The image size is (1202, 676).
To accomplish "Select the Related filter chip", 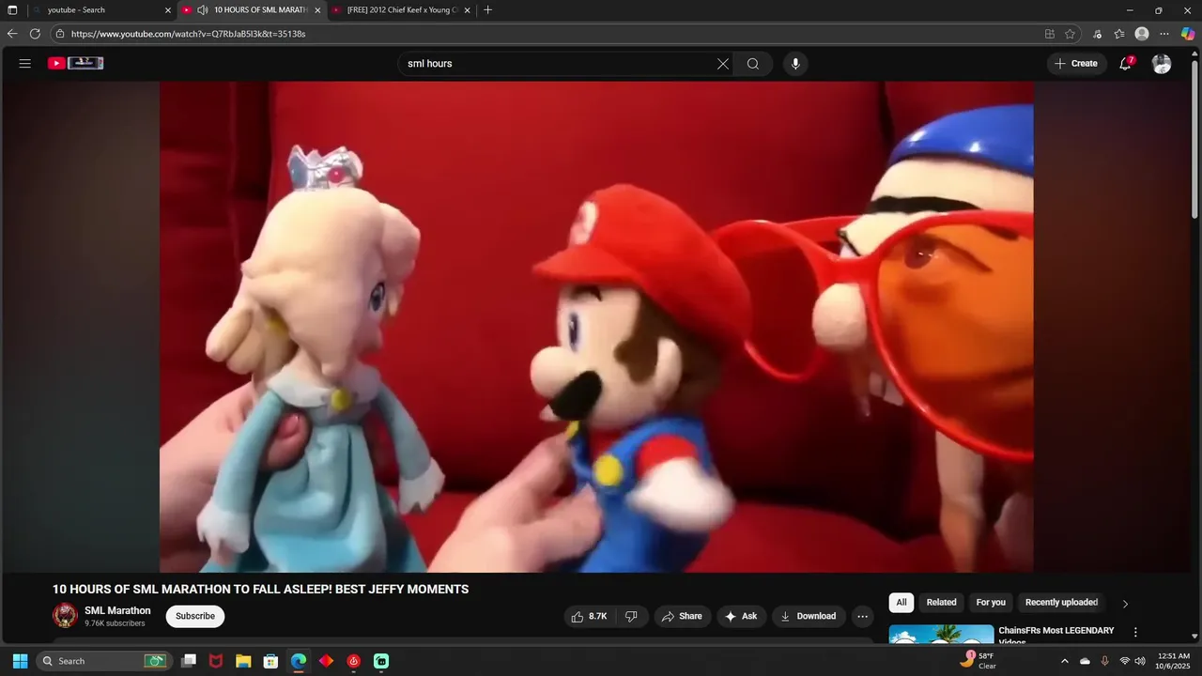I will click(941, 603).
